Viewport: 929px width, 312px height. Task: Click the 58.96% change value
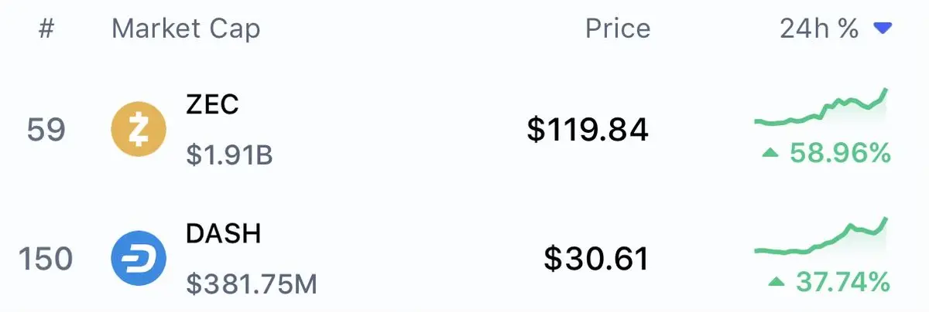[x=840, y=154]
